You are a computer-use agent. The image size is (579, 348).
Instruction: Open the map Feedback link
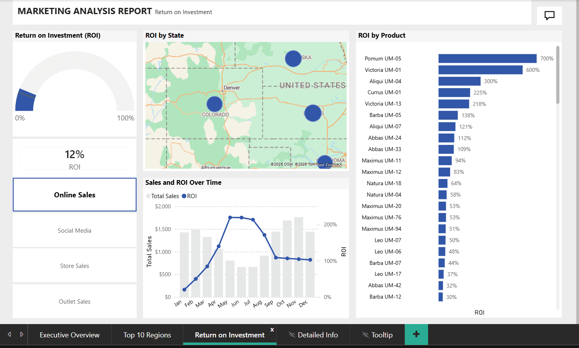(334, 164)
